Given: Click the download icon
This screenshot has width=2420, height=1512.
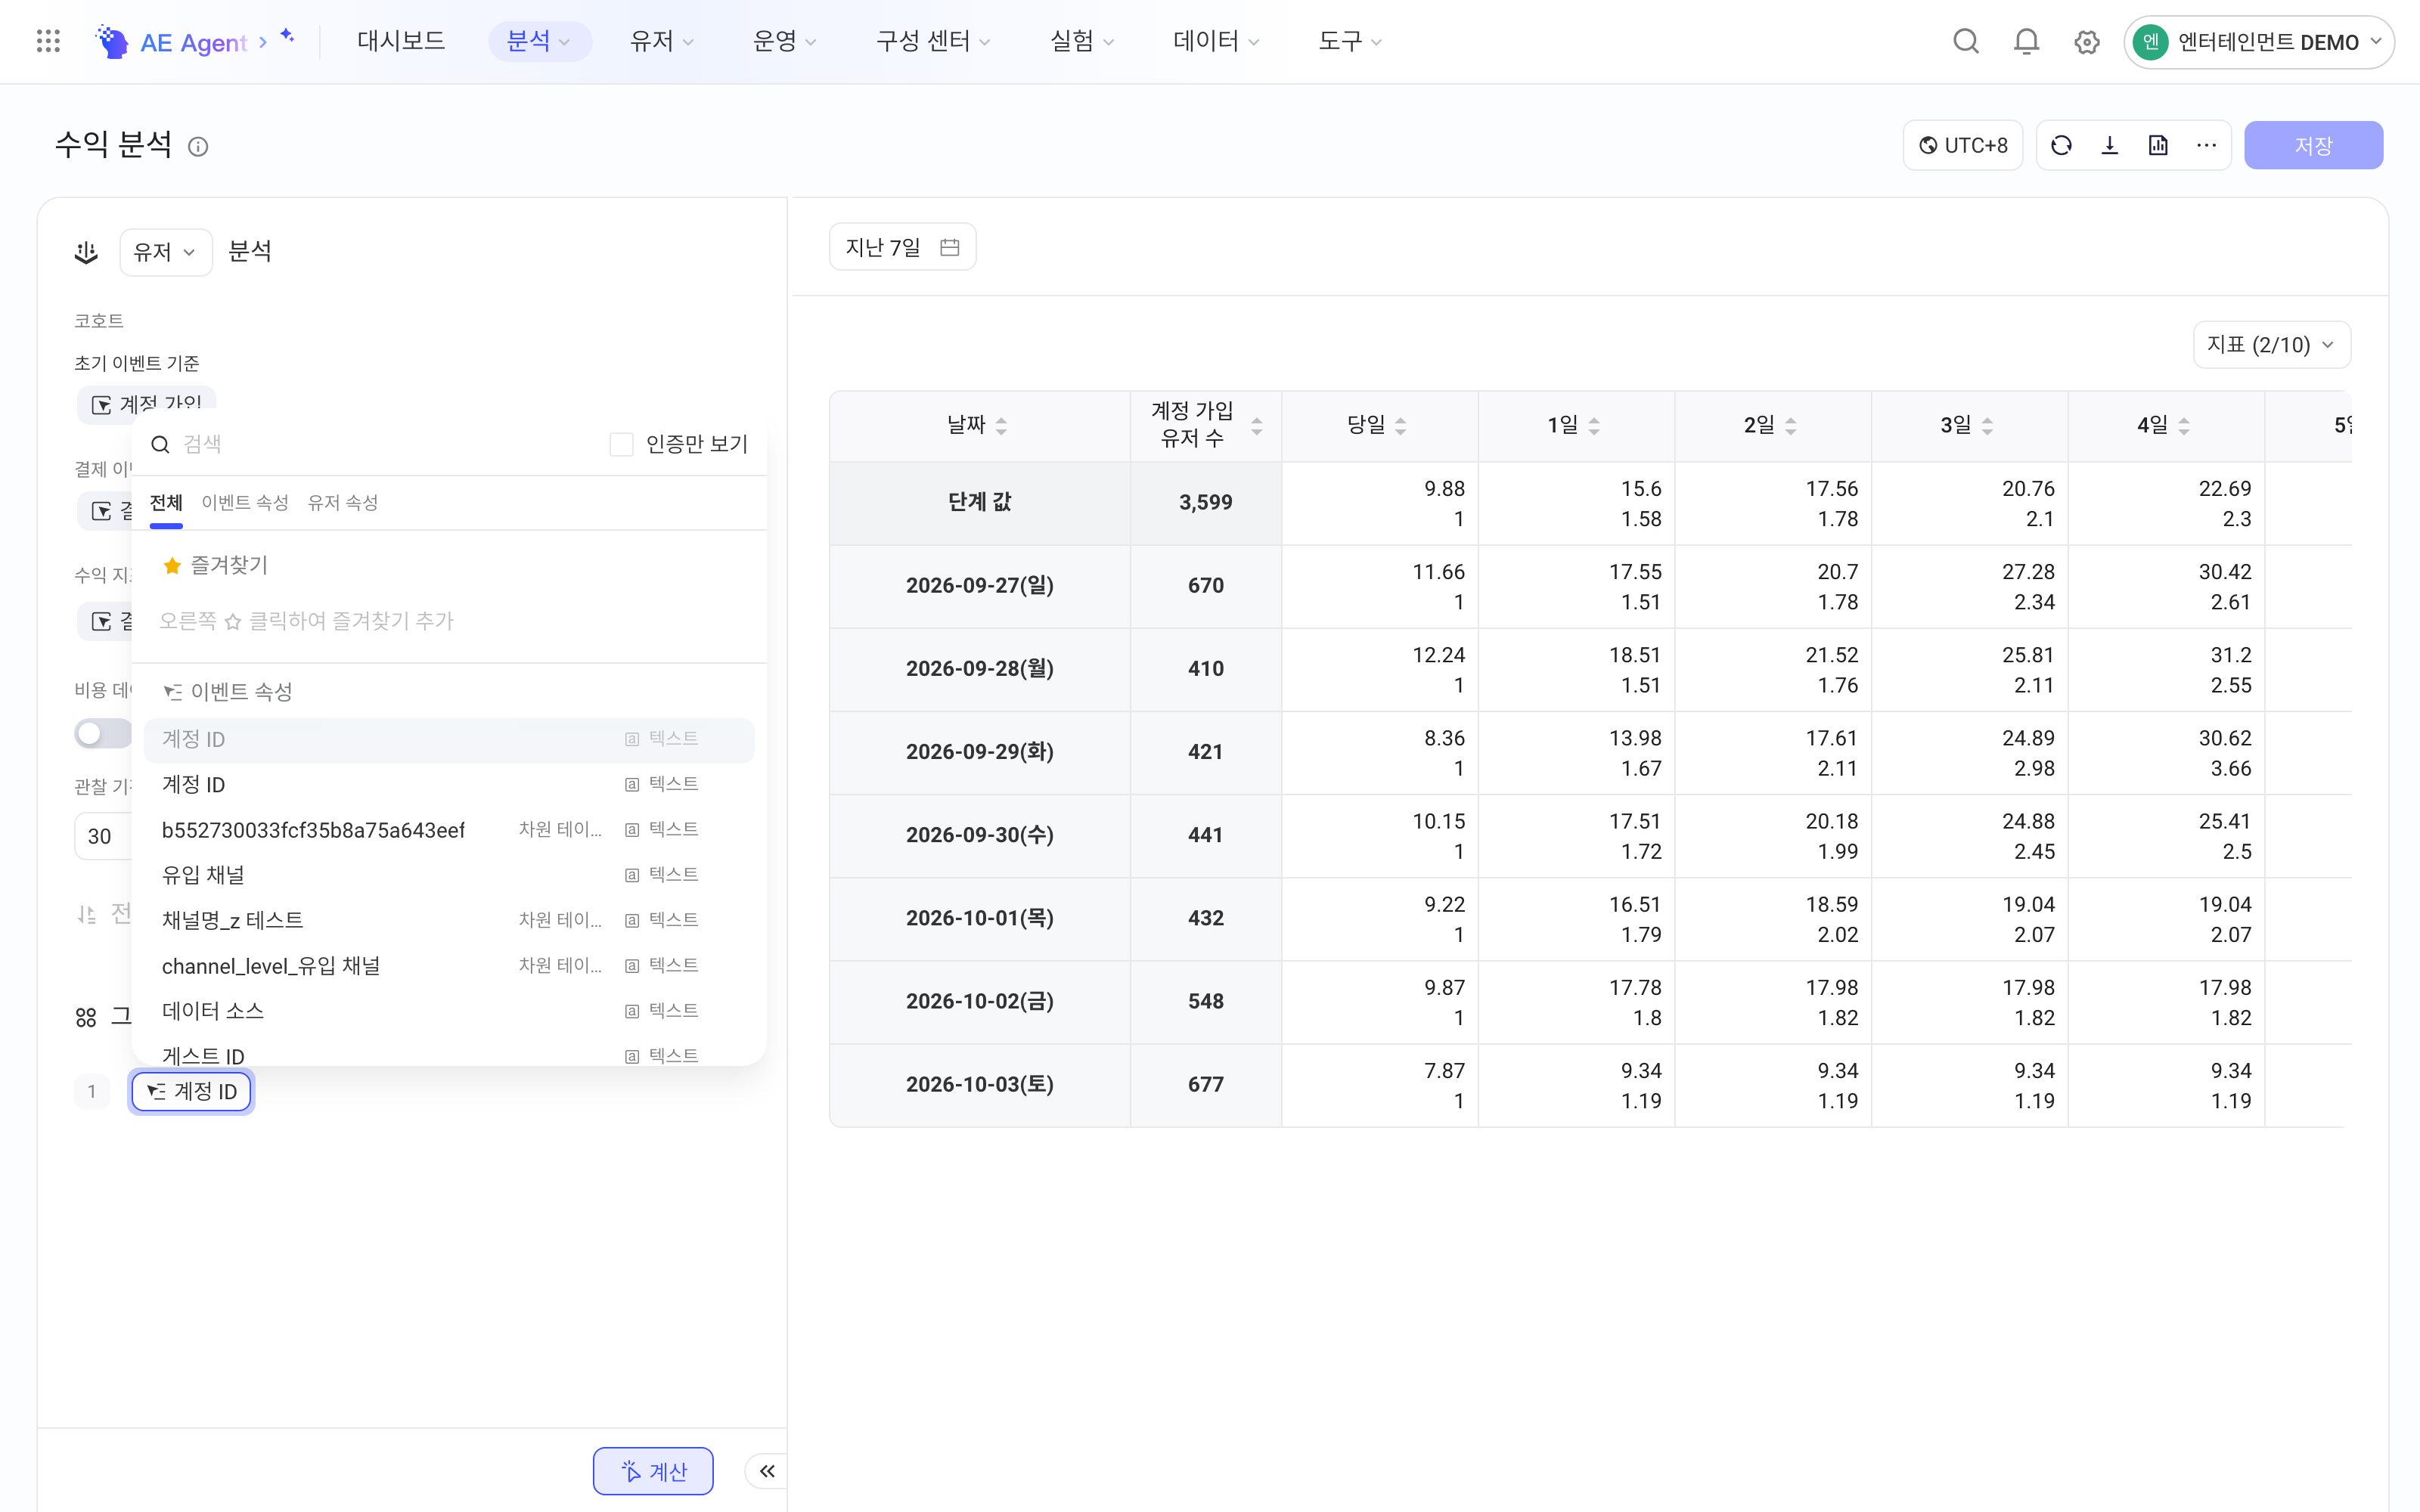Looking at the screenshot, I should pyautogui.click(x=2110, y=146).
